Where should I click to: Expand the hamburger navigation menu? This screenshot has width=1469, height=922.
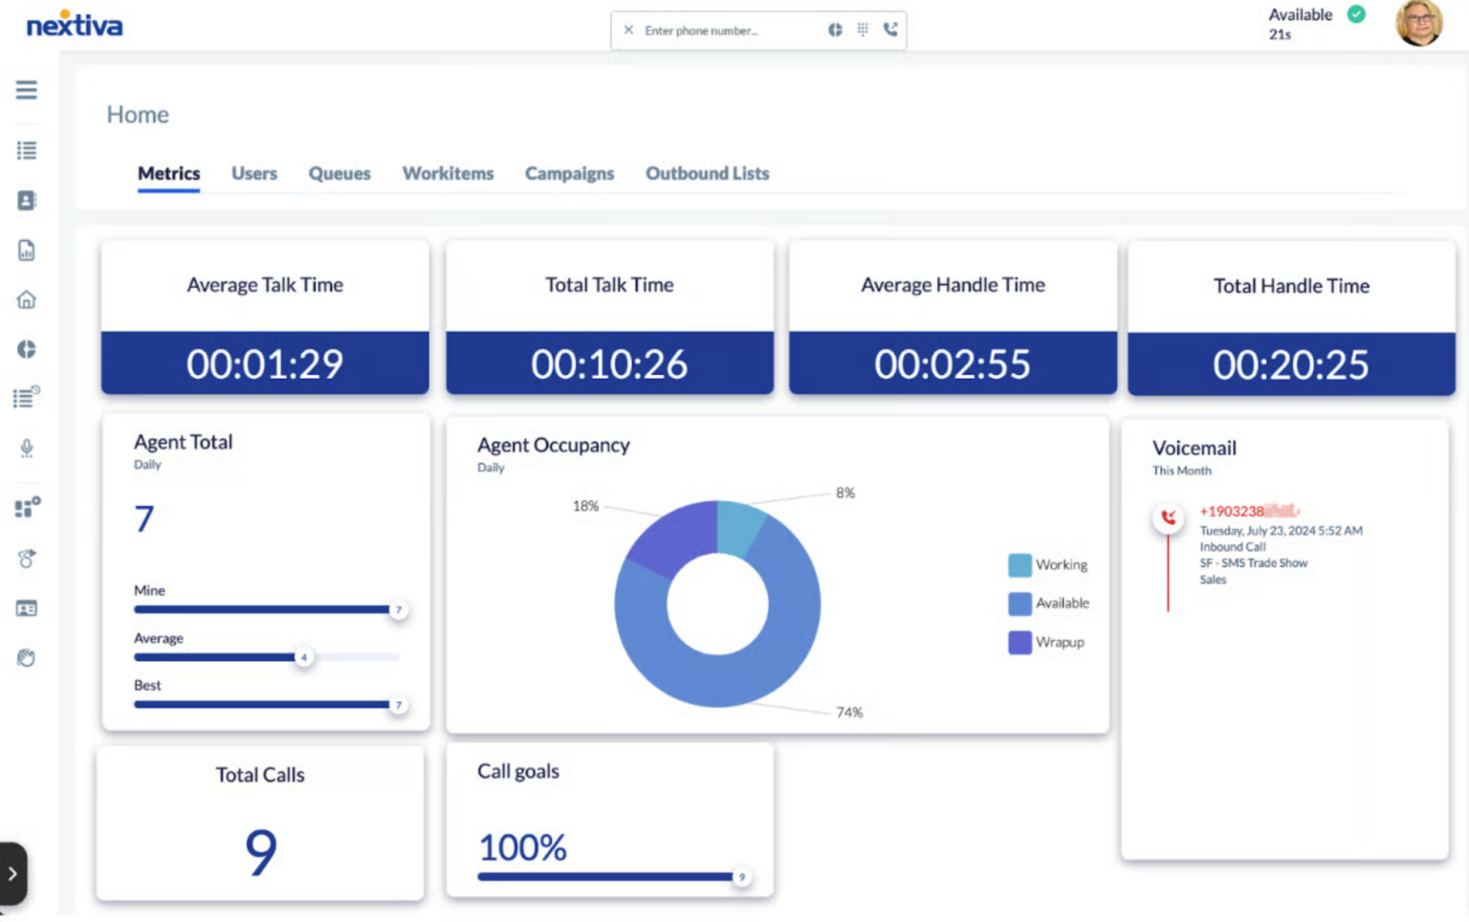27,90
